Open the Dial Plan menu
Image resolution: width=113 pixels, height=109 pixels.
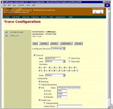(x=16, y=17)
